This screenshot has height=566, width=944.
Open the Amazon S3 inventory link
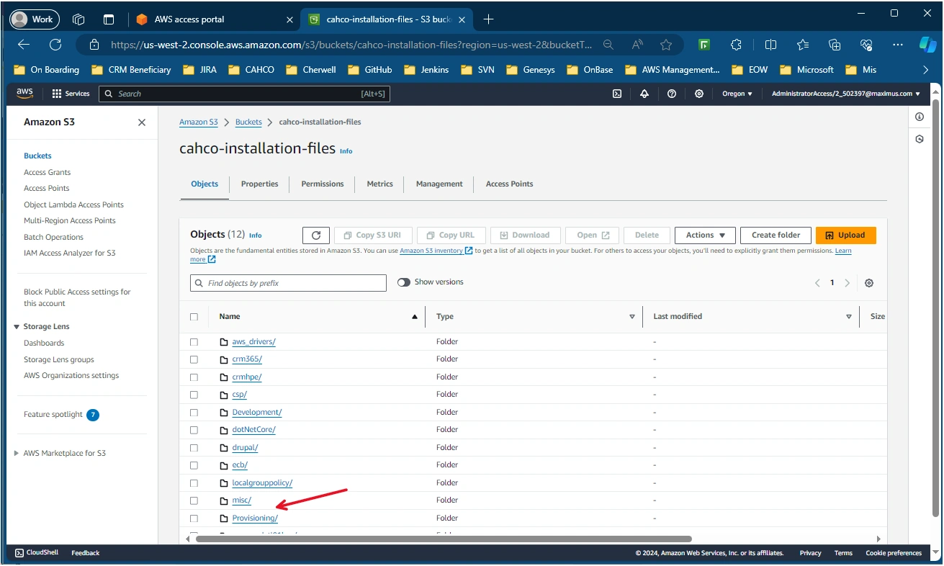click(436, 251)
